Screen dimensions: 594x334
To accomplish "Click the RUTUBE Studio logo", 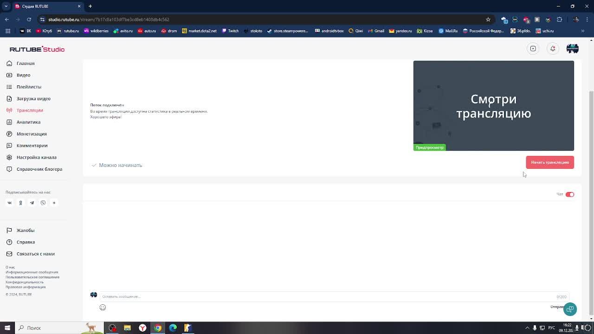I will coord(37,49).
